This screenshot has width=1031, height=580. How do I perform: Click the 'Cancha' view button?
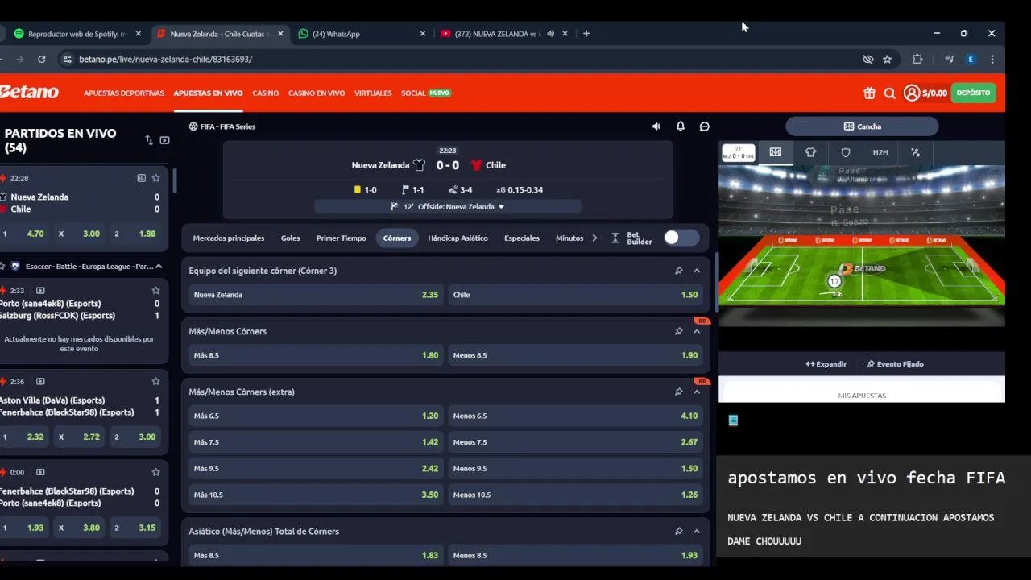point(862,126)
